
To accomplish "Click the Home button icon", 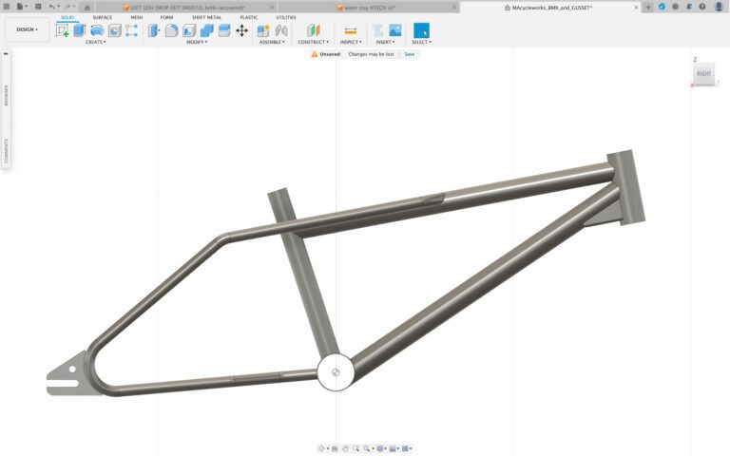I will click(86, 7).
